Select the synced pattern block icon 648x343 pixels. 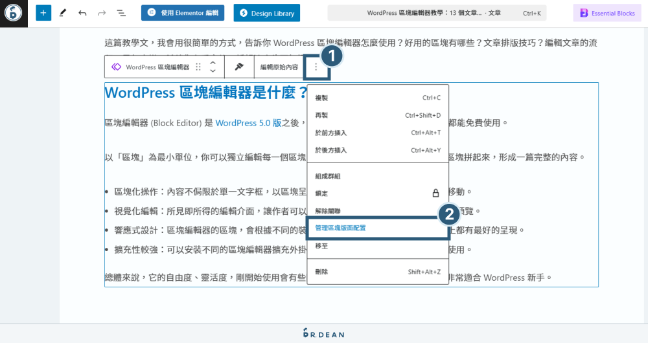tap(117, 67)
